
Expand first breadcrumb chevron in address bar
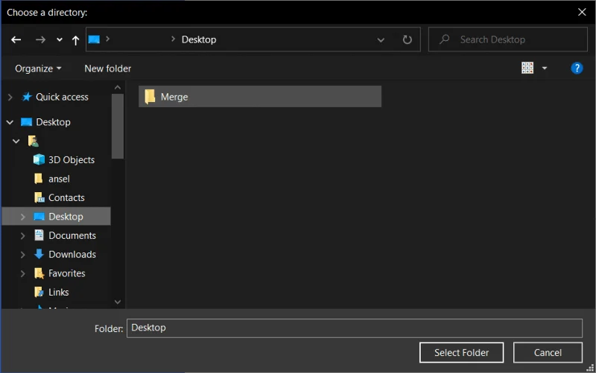coord(107,39)
